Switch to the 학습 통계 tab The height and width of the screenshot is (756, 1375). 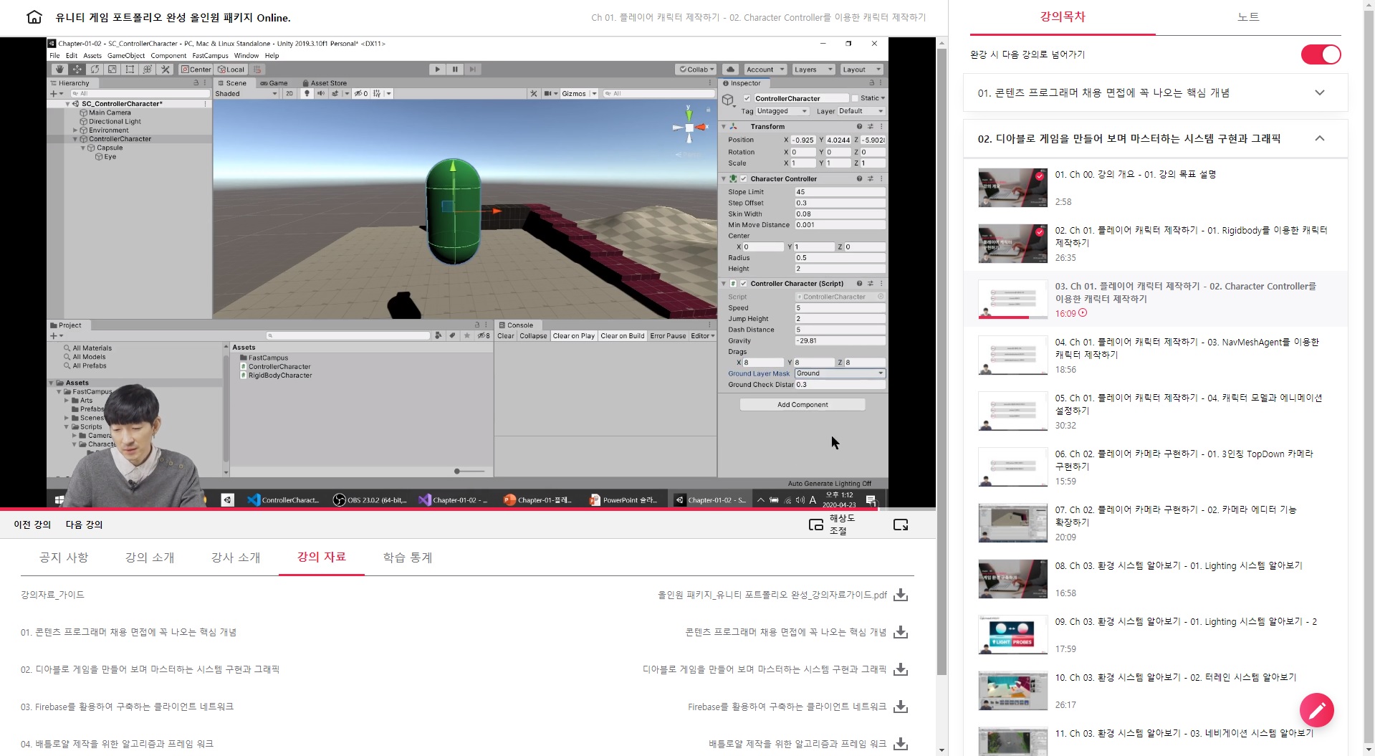[x=408, y=557]
